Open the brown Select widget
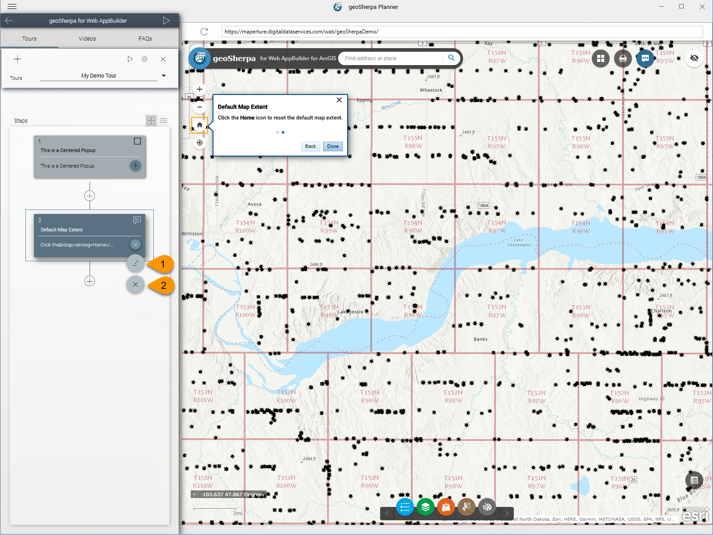This screenshot has width=713, height=535. pyautogui.click(x=467, y=507)
